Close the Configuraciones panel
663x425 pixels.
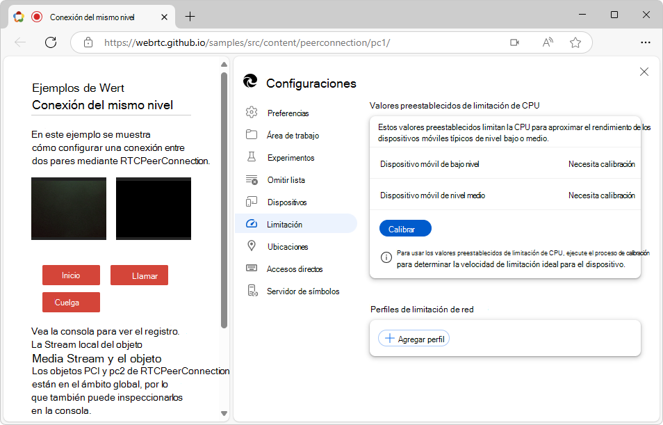[x=644, y=72]
